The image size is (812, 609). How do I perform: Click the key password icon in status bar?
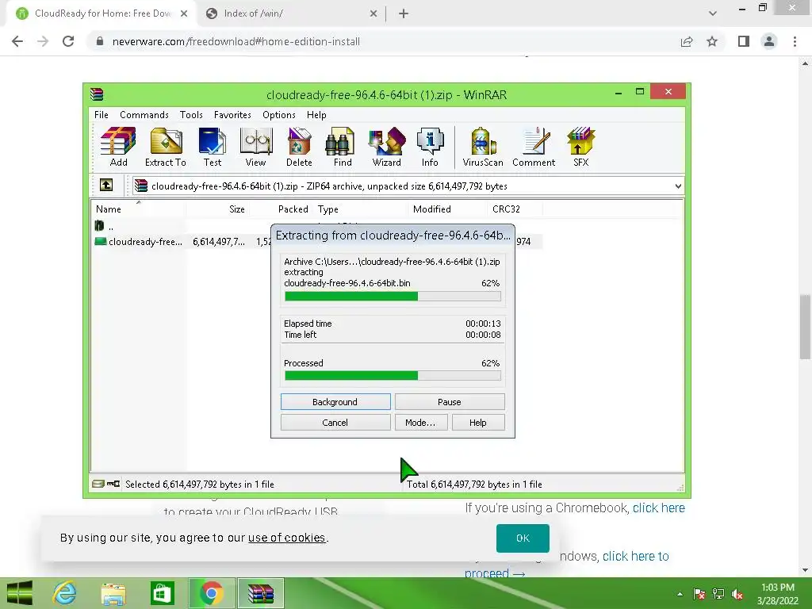[113, 484]
